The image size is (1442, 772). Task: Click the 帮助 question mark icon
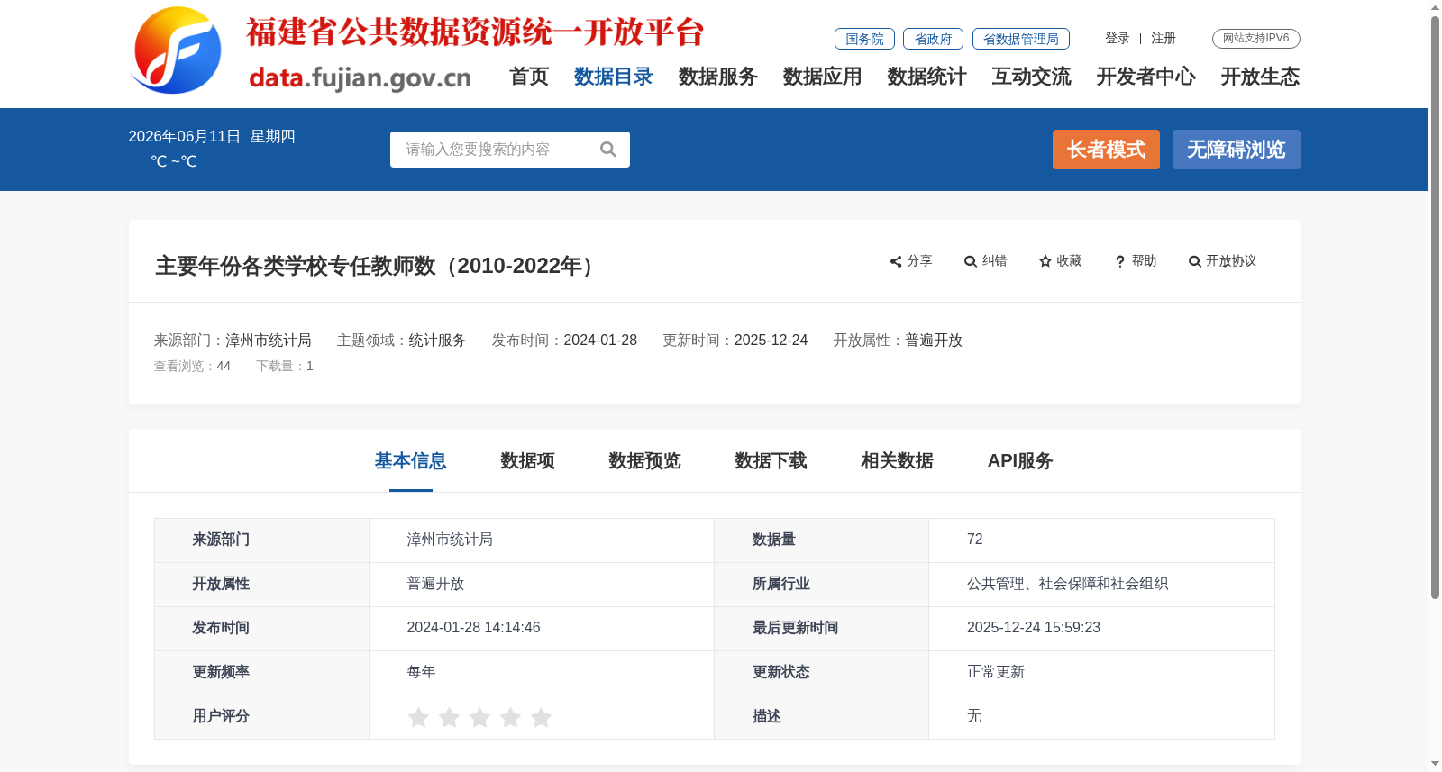click(x=1120, y=261)
